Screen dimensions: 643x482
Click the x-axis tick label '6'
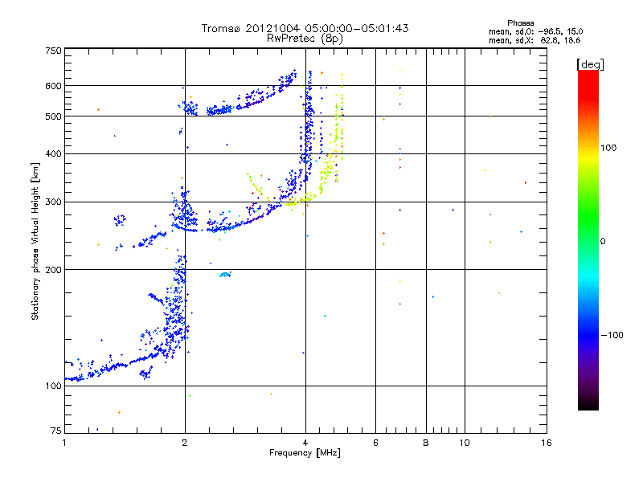[x=375, y=443]
